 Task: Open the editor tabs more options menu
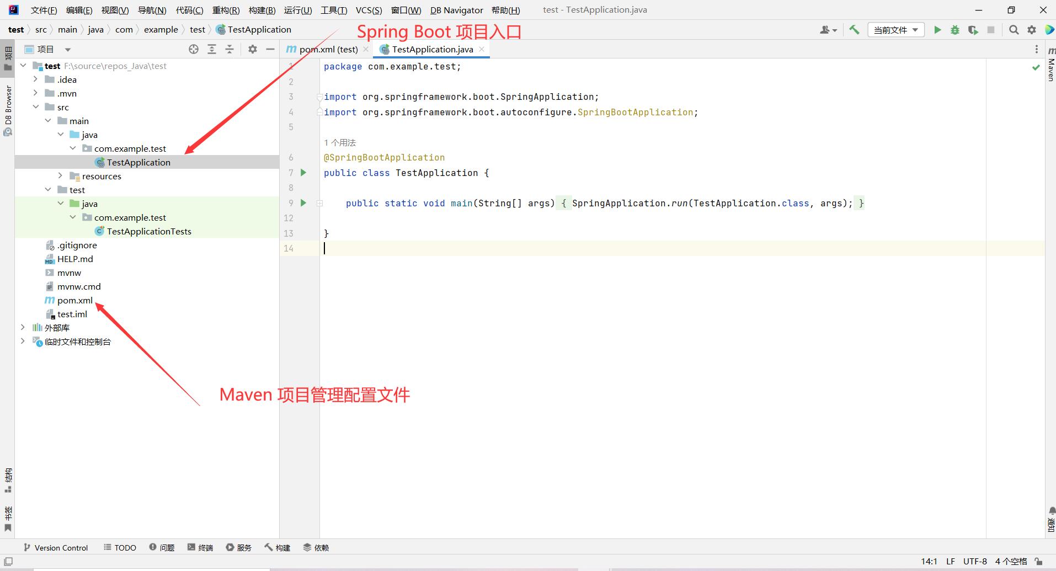coord(1036,49)
